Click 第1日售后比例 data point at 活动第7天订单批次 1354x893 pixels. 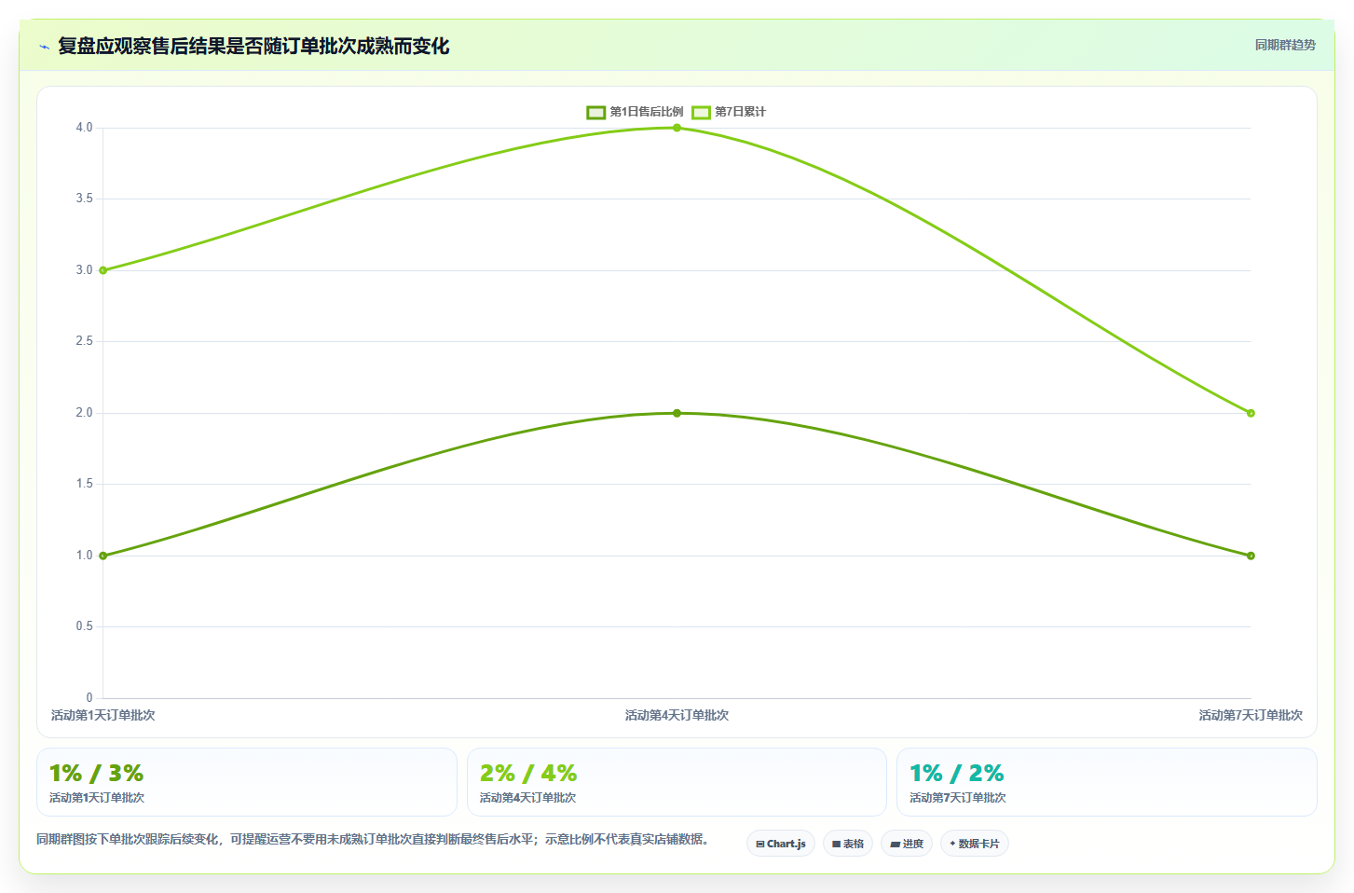point(1251,556)
